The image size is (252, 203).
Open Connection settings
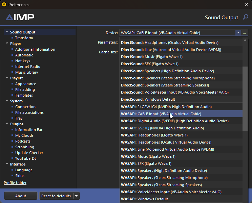point(25,107)
